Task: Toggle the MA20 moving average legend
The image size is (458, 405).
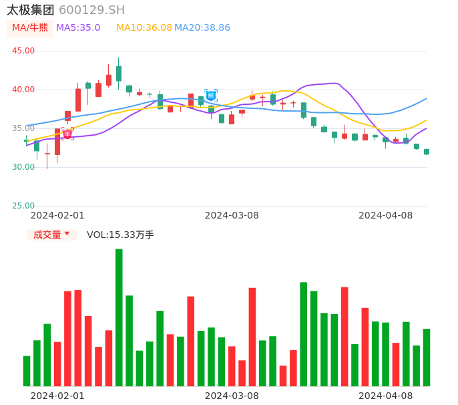Action: click(x=202, y=28)
